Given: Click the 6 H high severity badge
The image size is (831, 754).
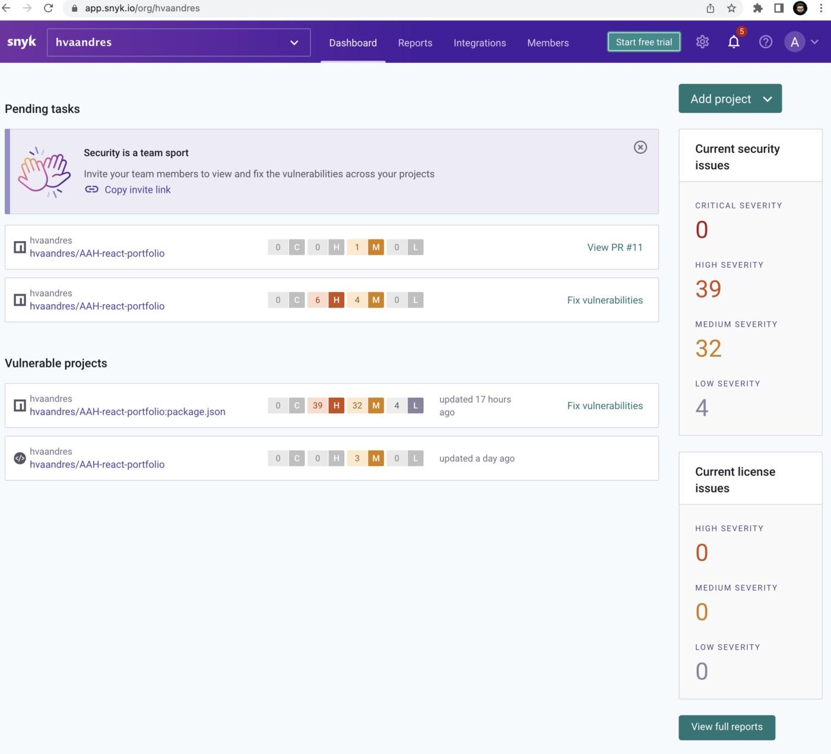Looking at the screenshot, I should (326, 300).
